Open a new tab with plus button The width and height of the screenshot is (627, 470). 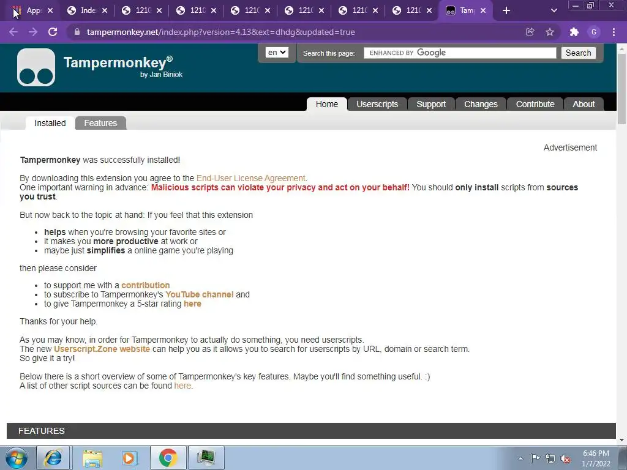(506, 10)
